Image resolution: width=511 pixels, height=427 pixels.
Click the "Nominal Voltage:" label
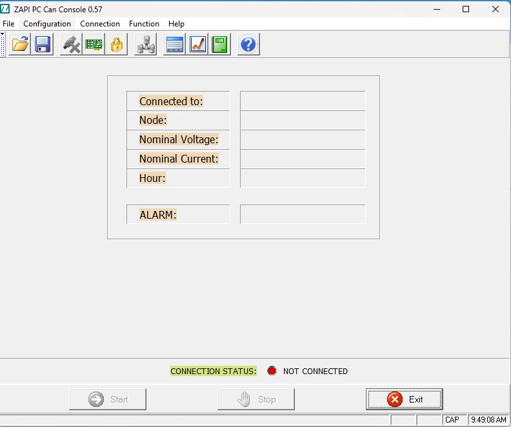tap(179, 139)
